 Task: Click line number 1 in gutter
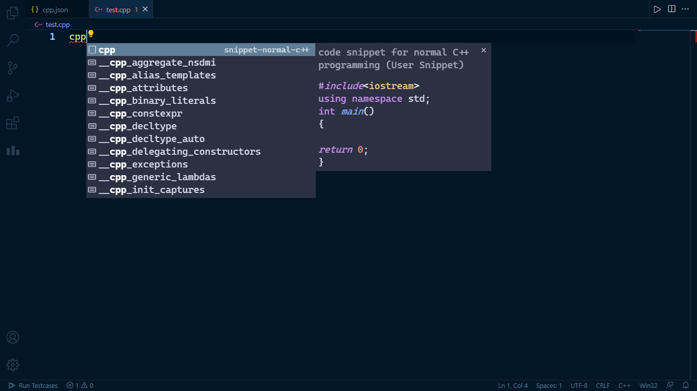[53, 37]
